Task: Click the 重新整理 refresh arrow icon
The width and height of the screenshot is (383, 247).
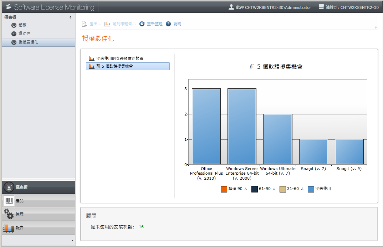Action: [142, 24]
